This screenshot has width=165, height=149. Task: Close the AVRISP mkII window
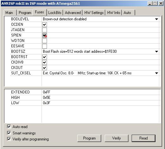[161, 3]
